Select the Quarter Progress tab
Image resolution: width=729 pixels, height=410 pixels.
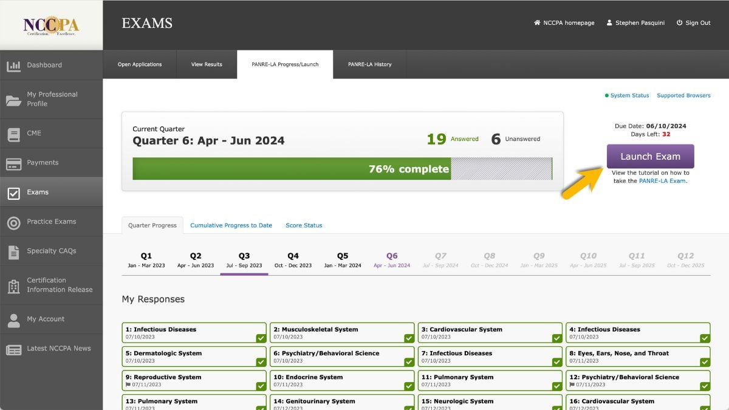152,225
